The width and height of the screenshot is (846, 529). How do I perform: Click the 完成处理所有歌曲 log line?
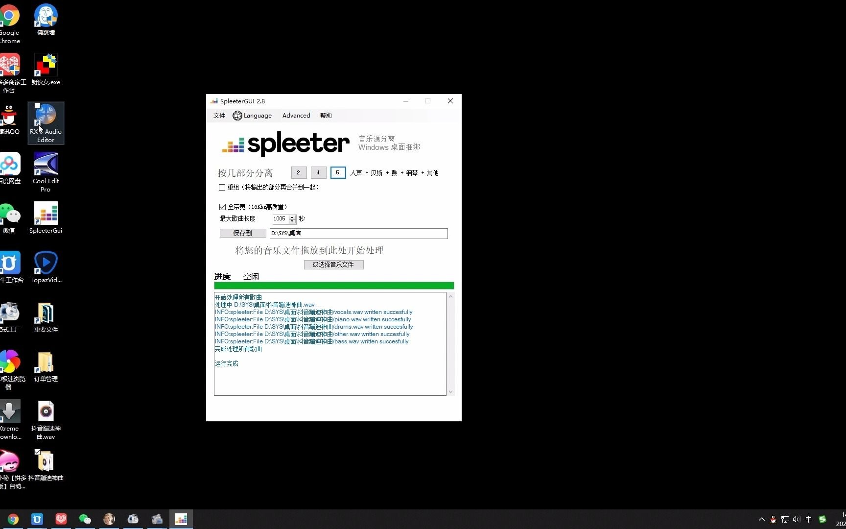238,349
